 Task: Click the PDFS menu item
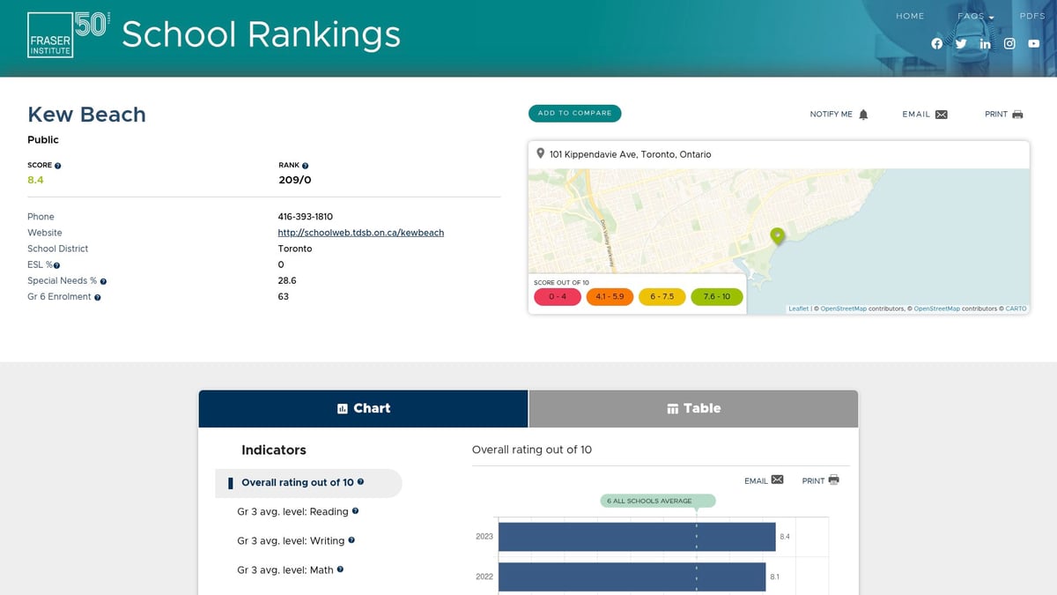pos(1031,16)
